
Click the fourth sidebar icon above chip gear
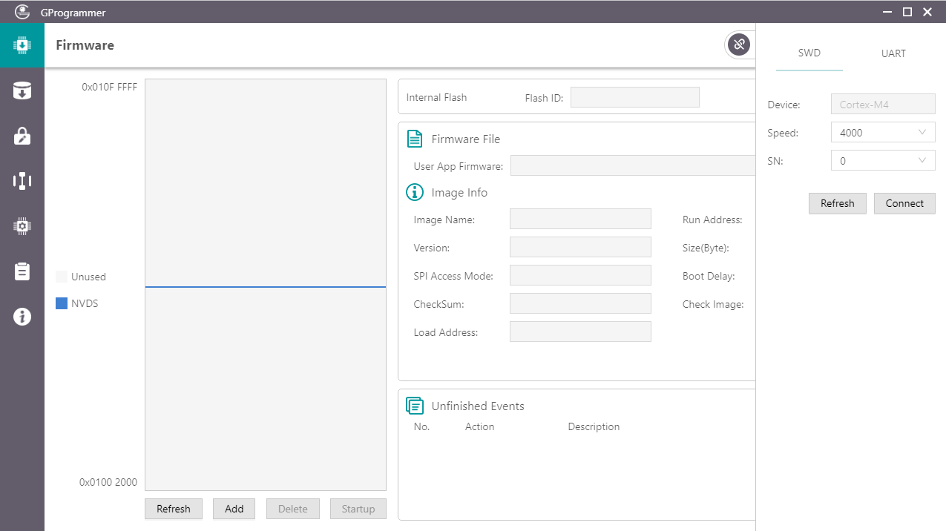pyautogui.click(x=22, y=181)
